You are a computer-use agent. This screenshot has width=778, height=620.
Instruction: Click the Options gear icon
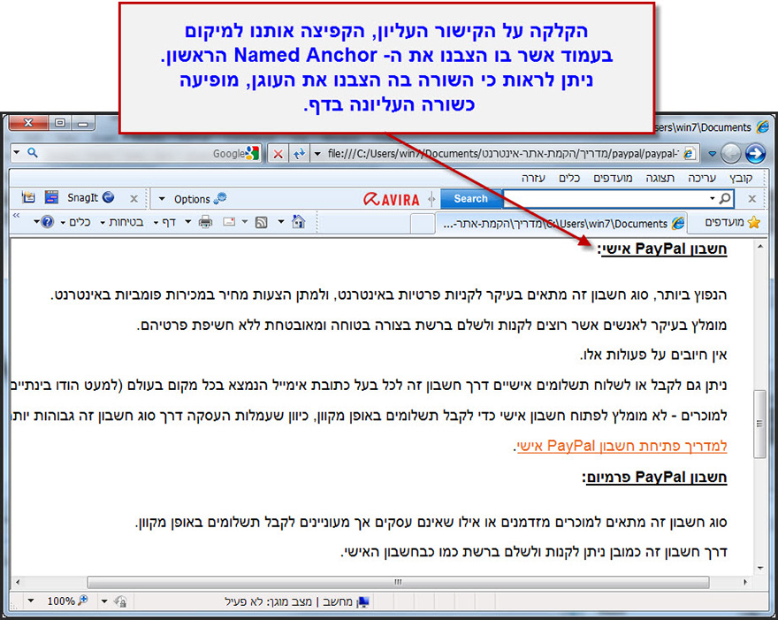pyautogui.click(x=220, y=198)
